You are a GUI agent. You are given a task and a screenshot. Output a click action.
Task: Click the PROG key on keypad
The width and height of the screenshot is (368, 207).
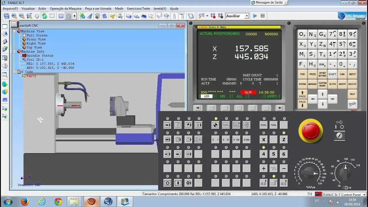pyautogui.click(x=313, y=74)
